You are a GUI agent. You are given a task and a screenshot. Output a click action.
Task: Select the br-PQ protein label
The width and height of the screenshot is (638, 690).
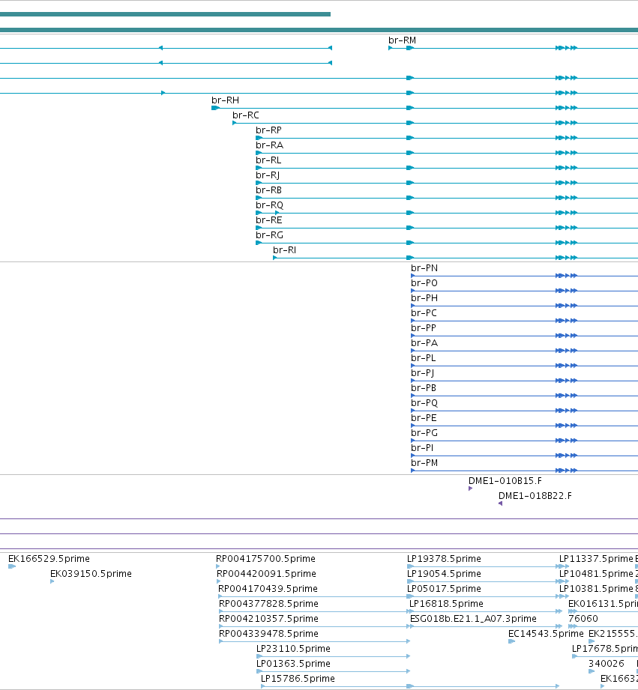pos(424,402)
